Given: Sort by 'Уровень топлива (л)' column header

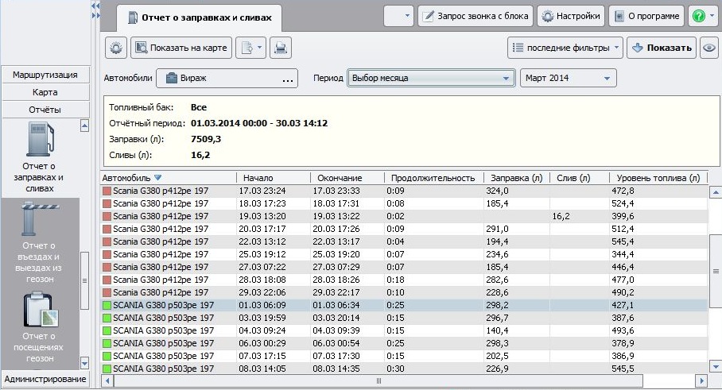Looking at the screenshot, I should tap(658, 178).
